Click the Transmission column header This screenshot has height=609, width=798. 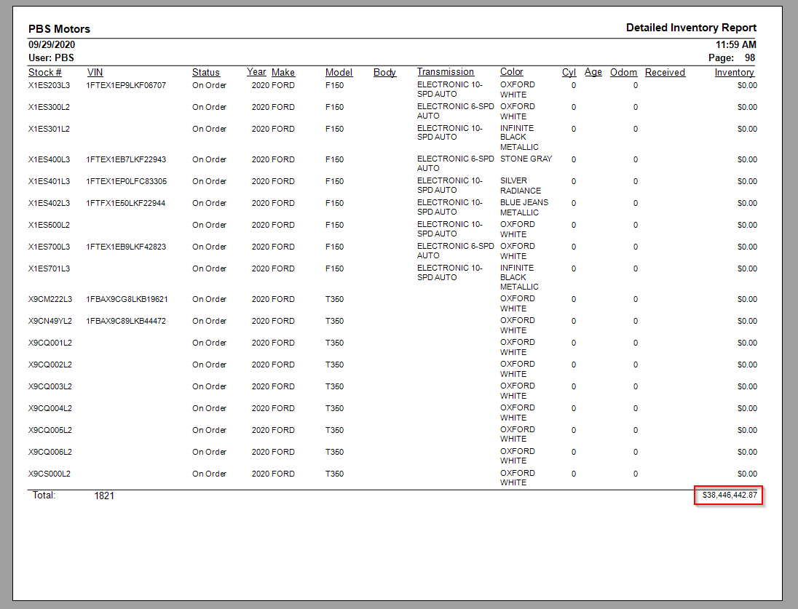pos(446,72)
